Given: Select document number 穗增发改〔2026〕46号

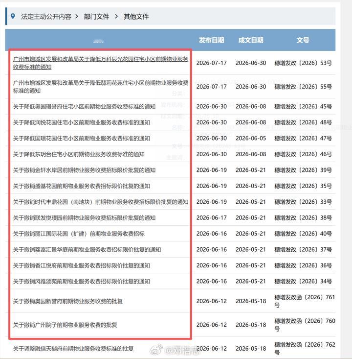Looking at the screenshot, I should [303, 154].
